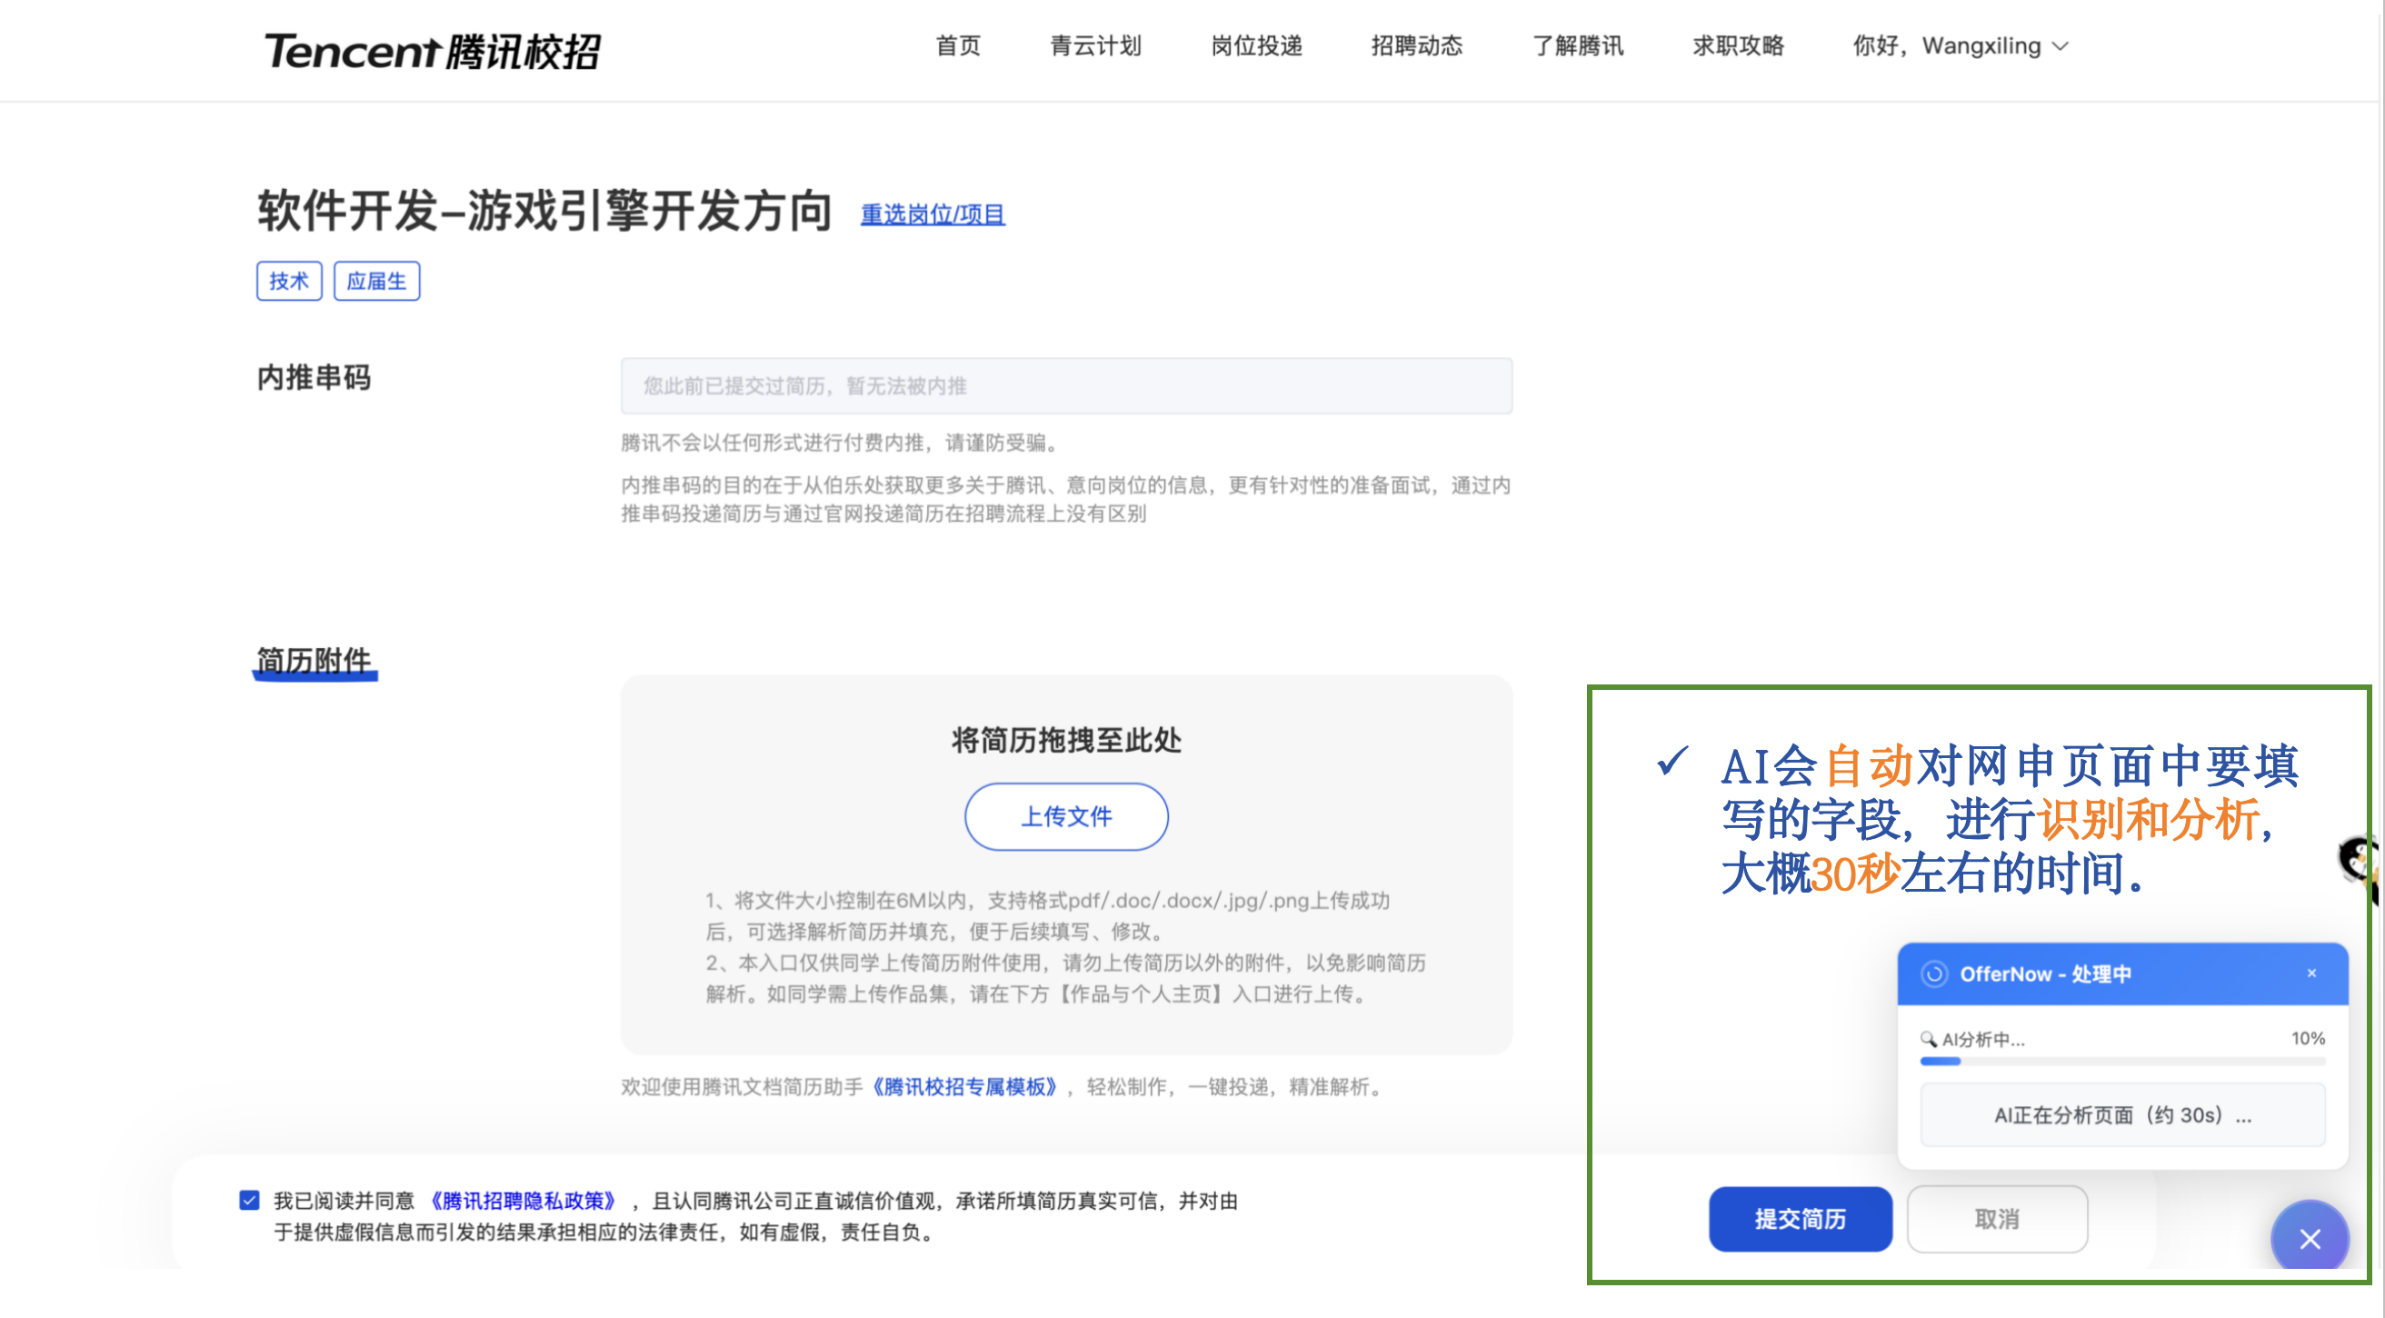The image size is (2385, 1318).
Task: Click the round purple X floating button
Action: [x=2309, y=1237]
